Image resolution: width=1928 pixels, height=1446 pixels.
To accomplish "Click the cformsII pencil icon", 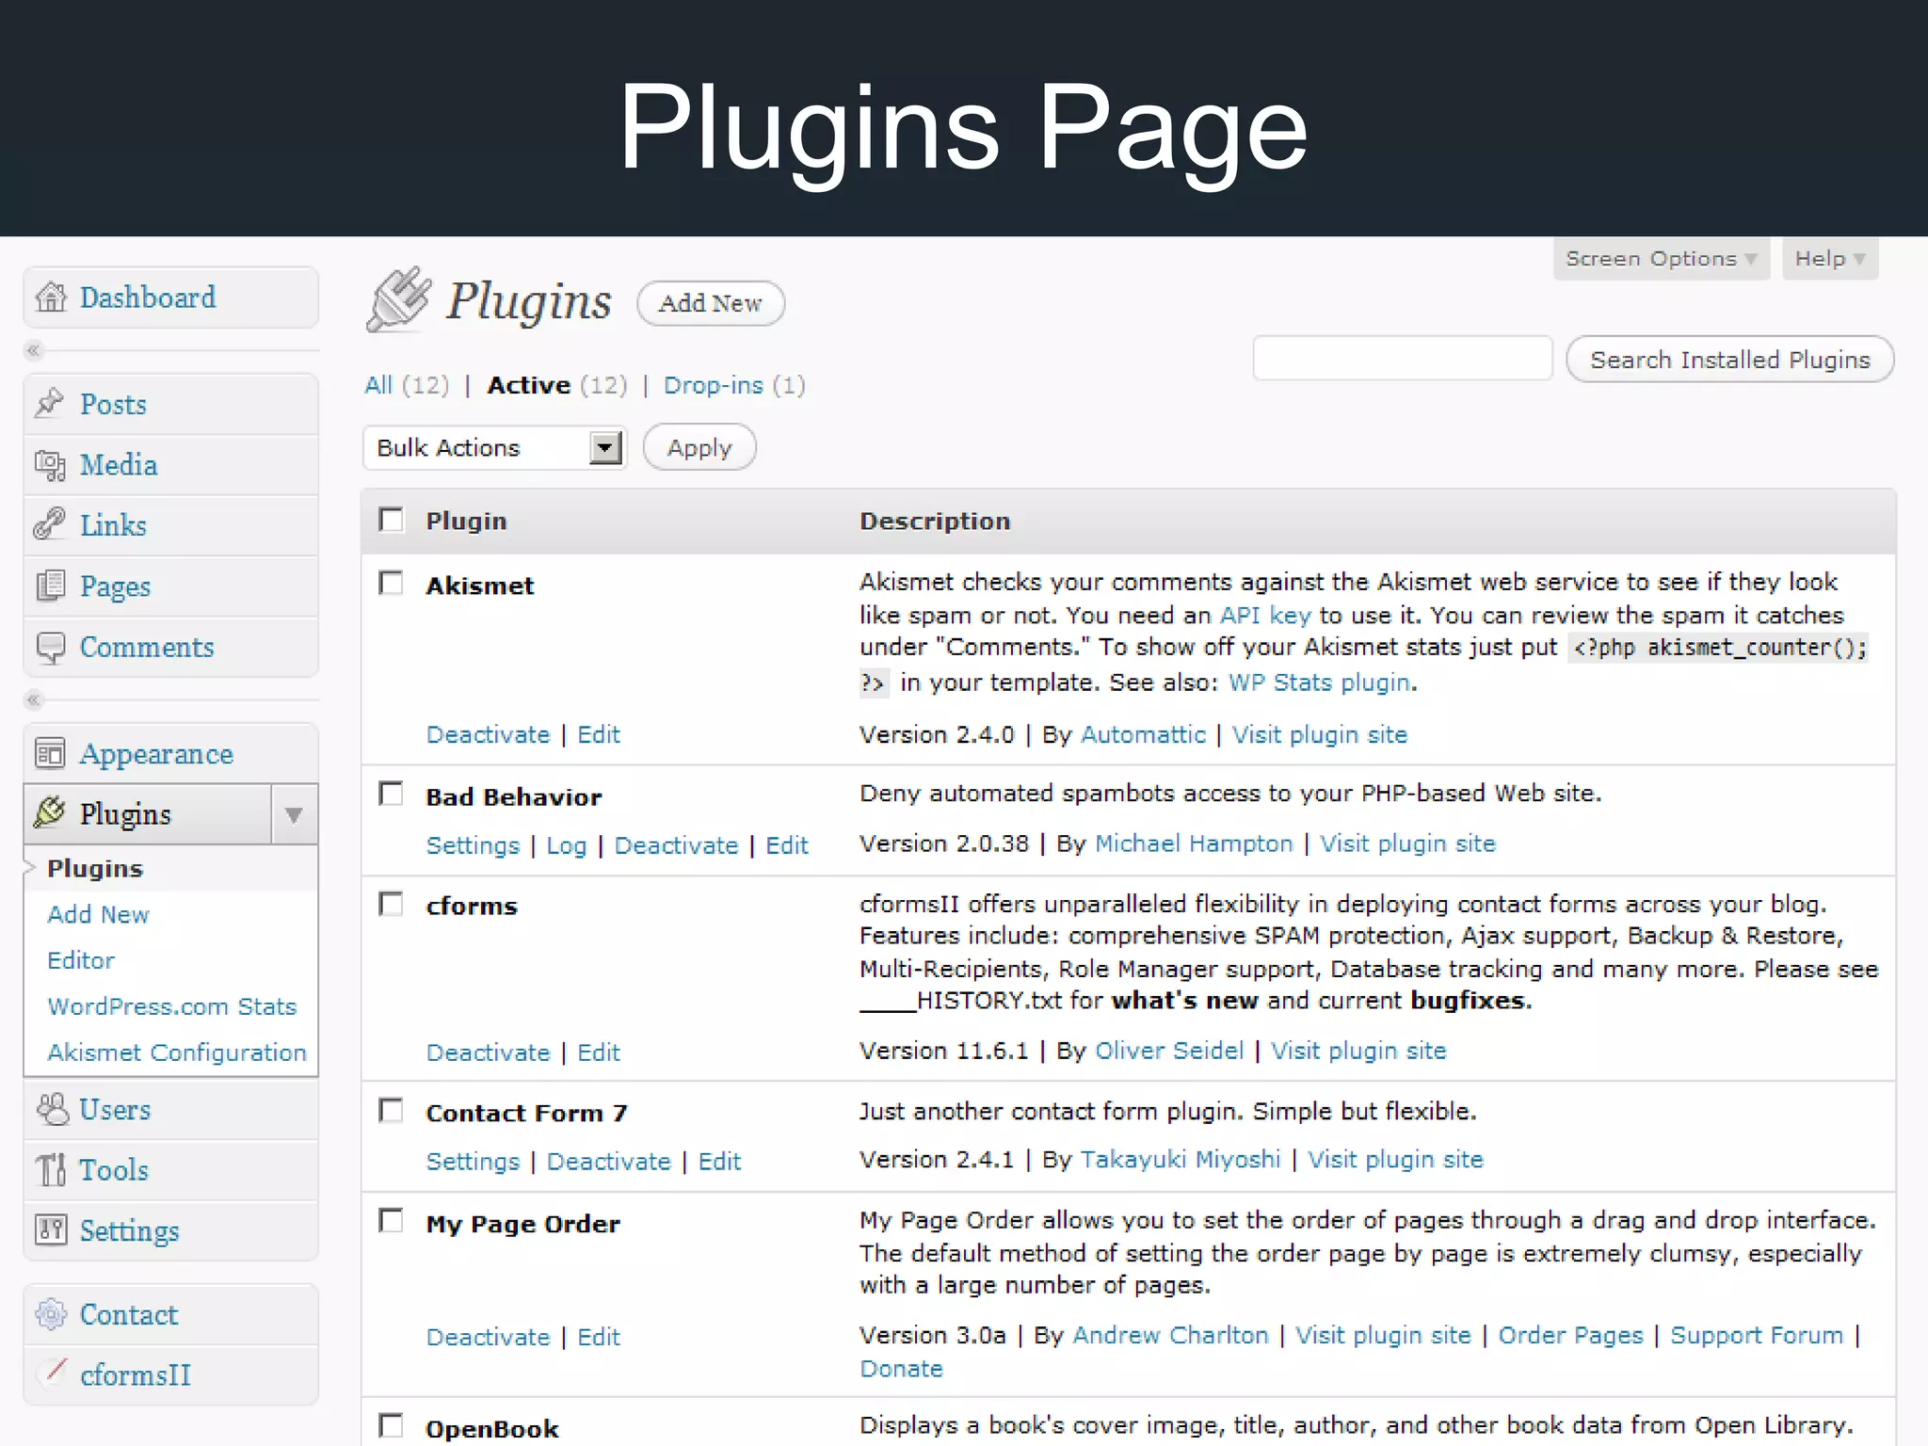I will [x=54, y=1373].
